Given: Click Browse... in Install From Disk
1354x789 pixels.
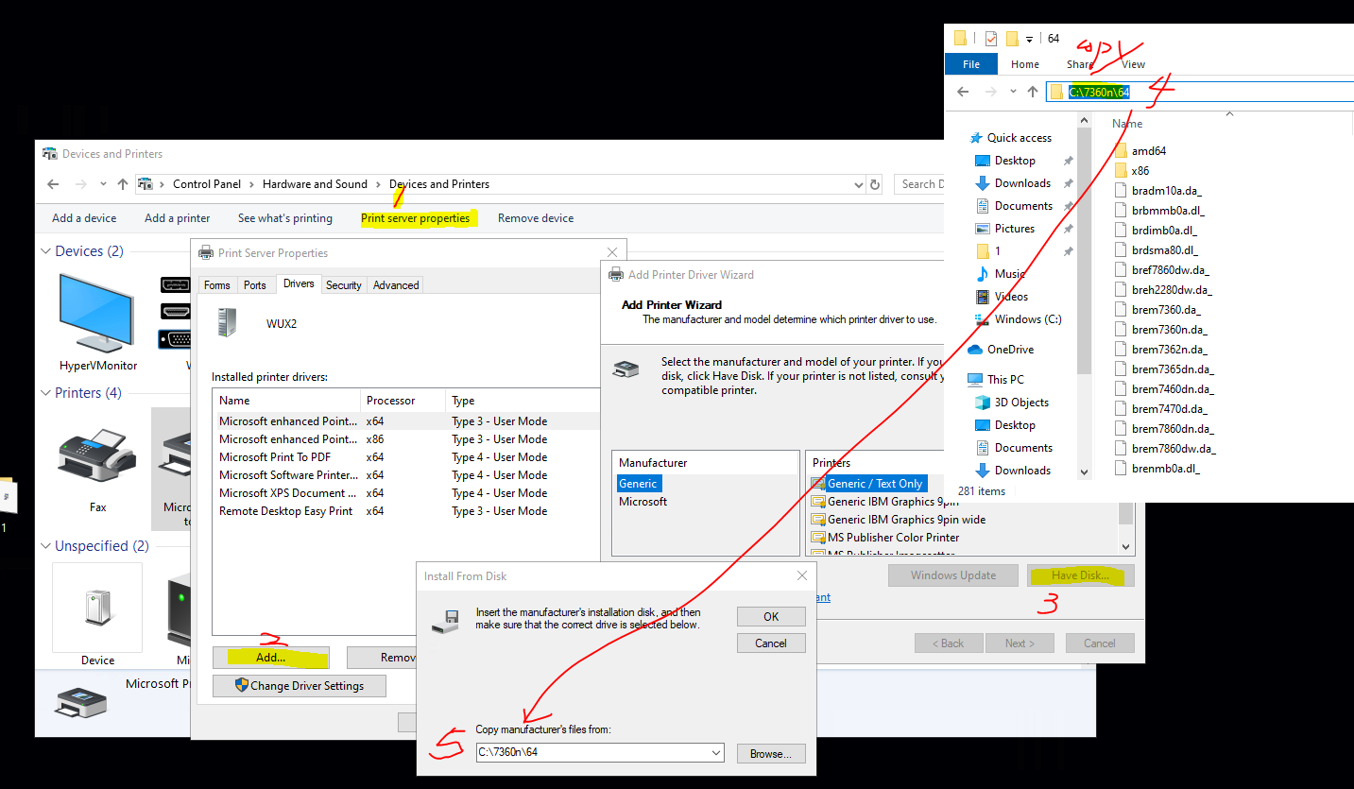Looking at the screenshot, I should click(771, 754).
